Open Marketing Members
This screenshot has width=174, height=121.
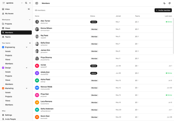[9, 105]
